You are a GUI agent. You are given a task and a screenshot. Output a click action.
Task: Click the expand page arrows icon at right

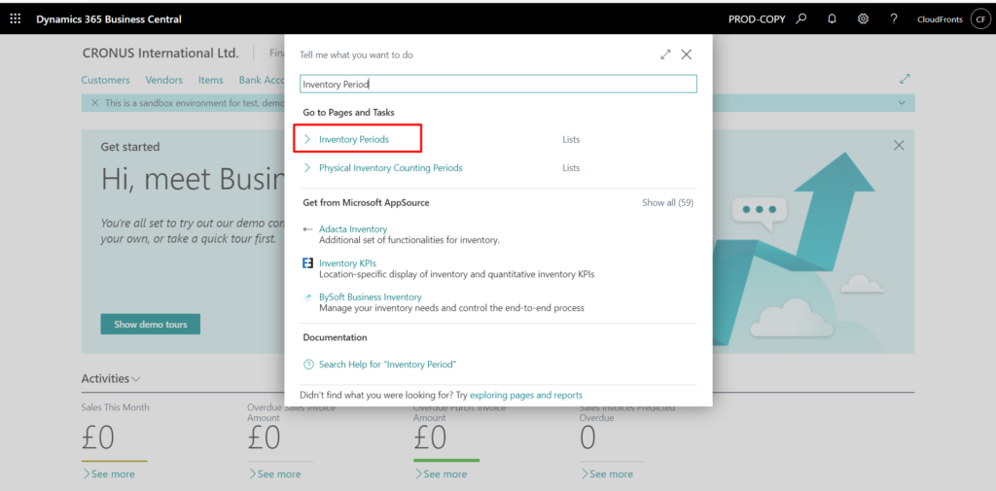coord(906,80)
